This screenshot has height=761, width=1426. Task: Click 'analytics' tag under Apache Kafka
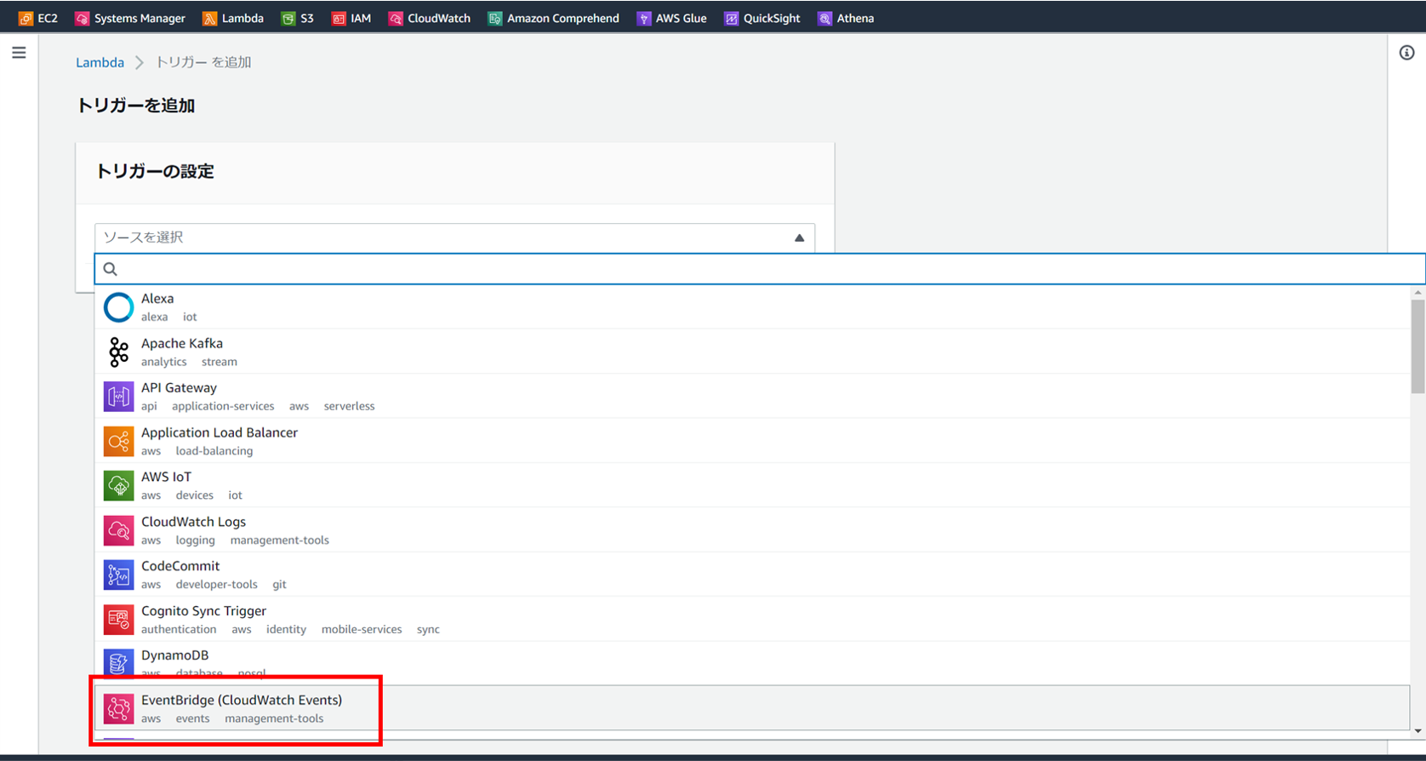(x=164, y=362)
